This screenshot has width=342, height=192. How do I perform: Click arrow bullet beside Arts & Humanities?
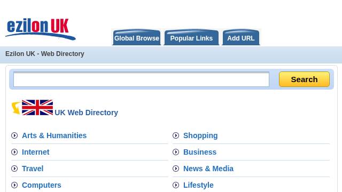[x=14, y=135]
